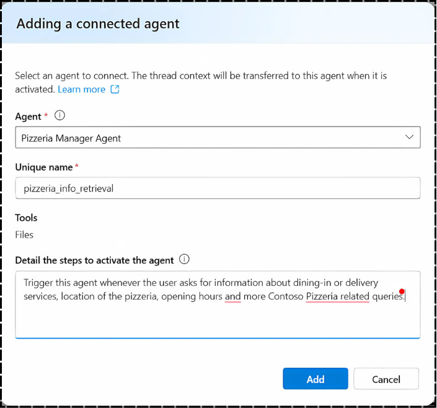The image size is (437, 408).
Task: Select the Files tool entry
Action: click(24, 234)
